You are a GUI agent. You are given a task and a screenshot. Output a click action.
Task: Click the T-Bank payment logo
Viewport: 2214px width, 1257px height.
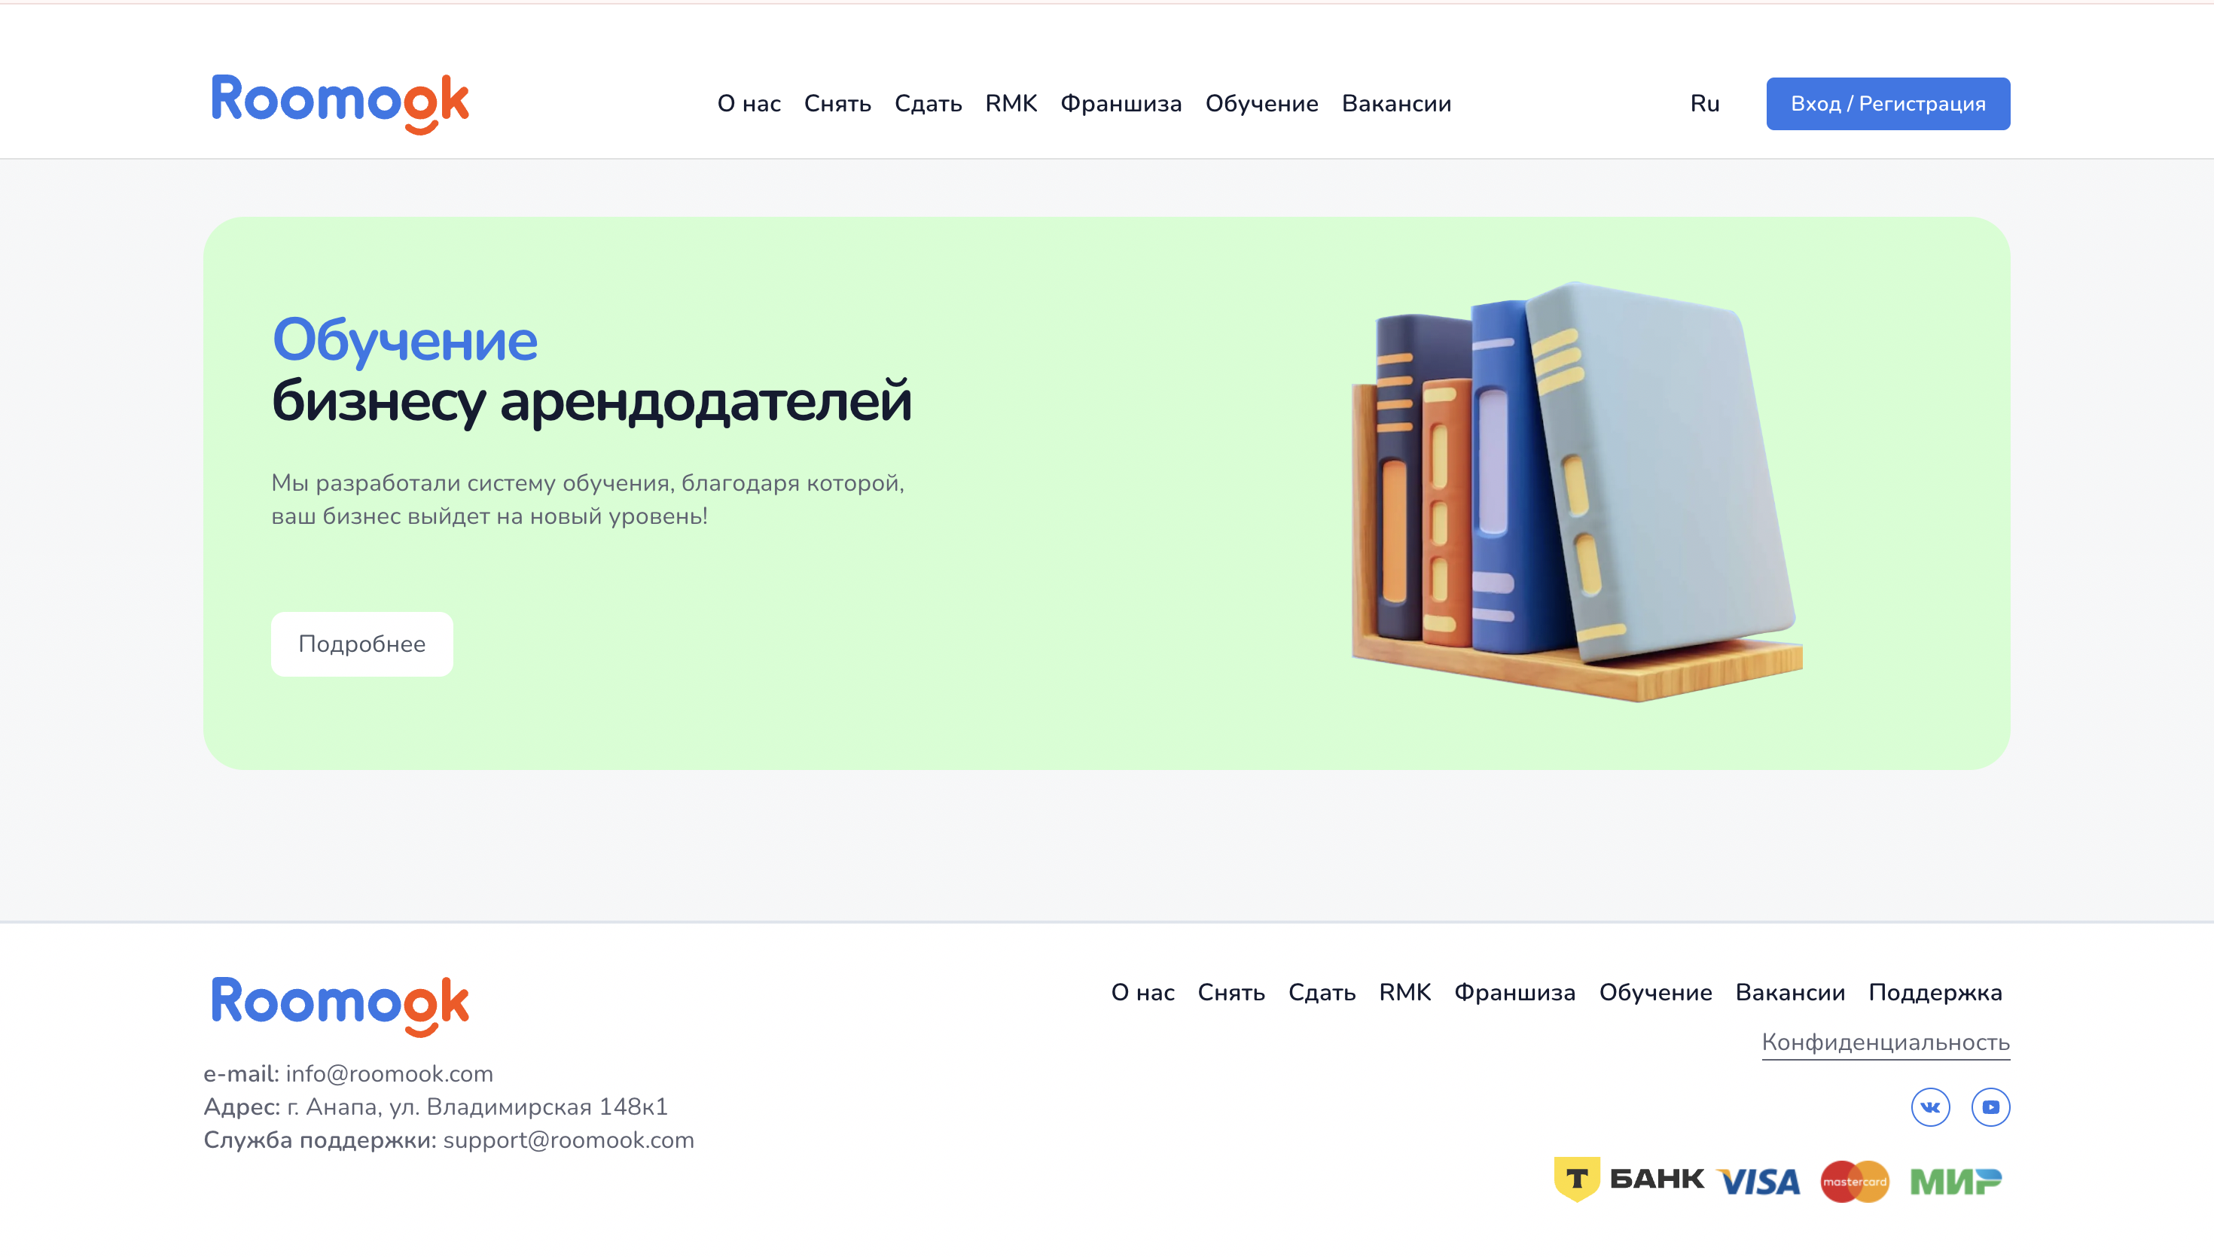coord(1627,1179)
